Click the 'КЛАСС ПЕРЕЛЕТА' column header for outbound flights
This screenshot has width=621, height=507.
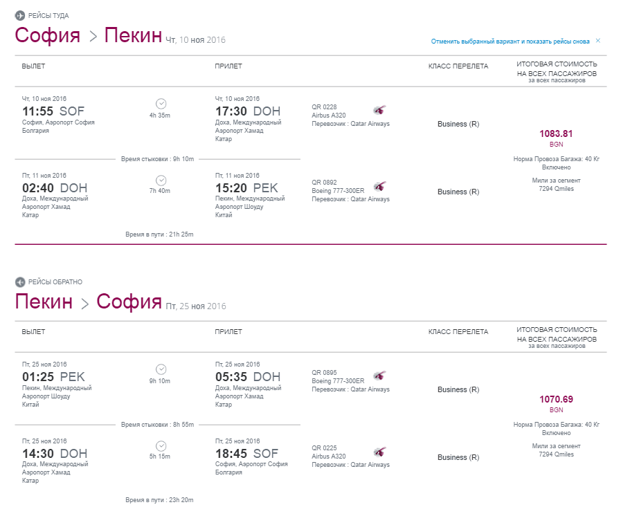(458, 66)
